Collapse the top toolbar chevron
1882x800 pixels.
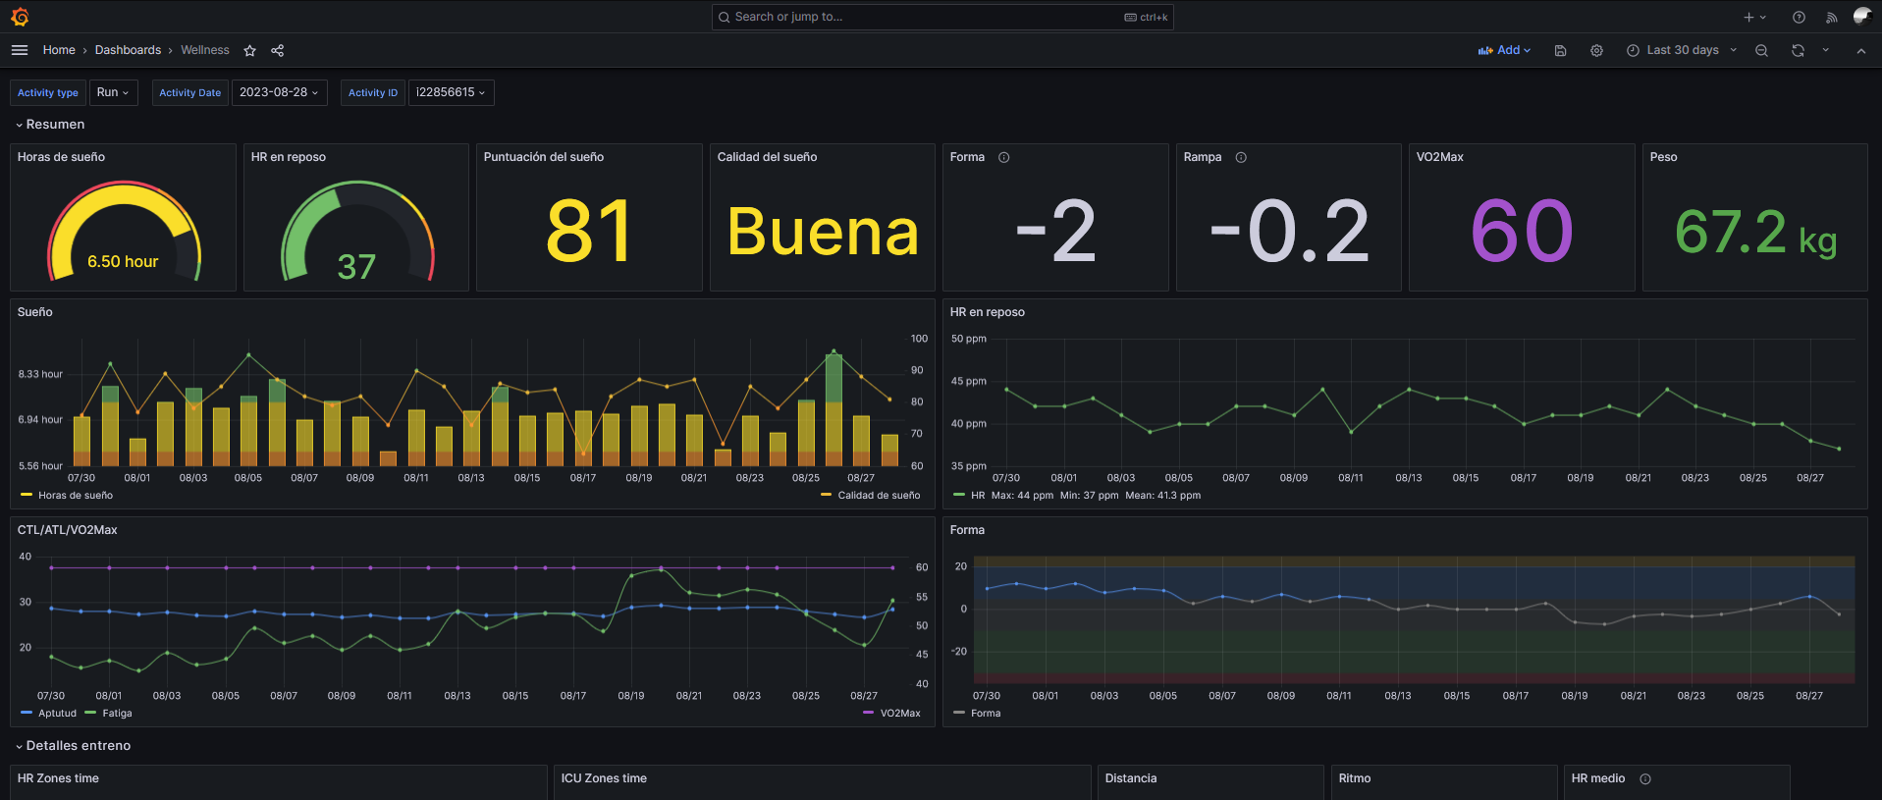click(1860, 50)
